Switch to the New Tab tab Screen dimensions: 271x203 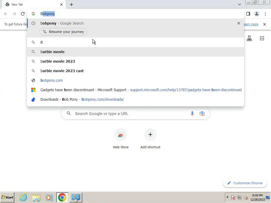click(x=34, y=4)
